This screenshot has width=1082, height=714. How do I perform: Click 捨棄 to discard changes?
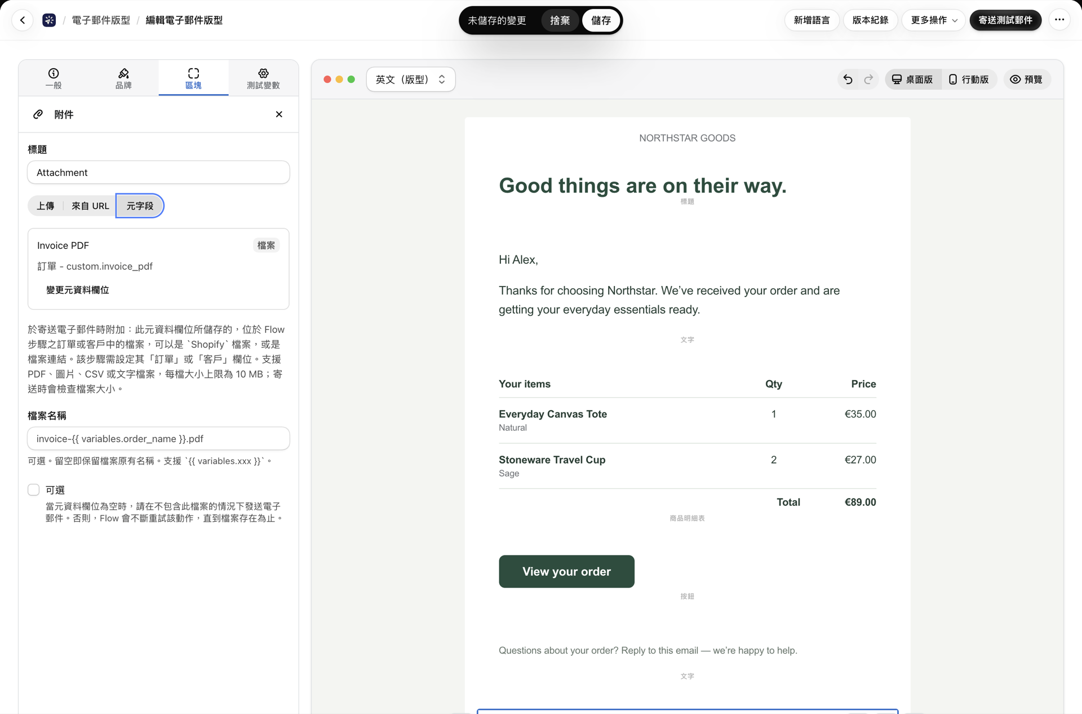[x=560, y=20]
